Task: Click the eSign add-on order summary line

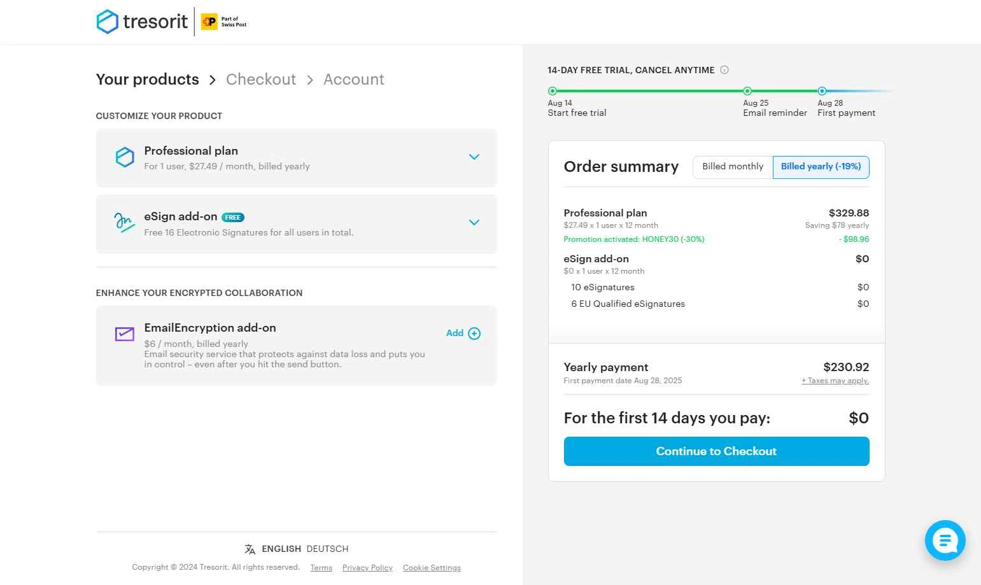Action: [x=596, y=259]
